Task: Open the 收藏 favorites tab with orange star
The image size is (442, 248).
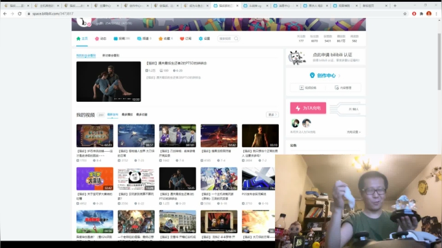Action: click(x=166, y=39)
